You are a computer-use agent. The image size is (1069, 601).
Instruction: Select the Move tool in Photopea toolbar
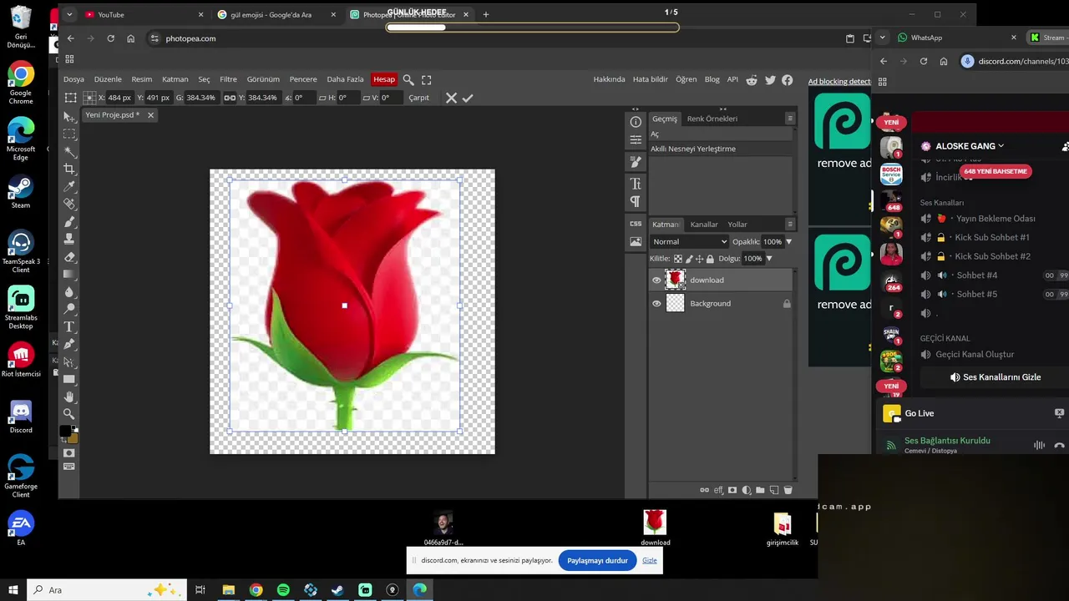[x=69, y=117]
